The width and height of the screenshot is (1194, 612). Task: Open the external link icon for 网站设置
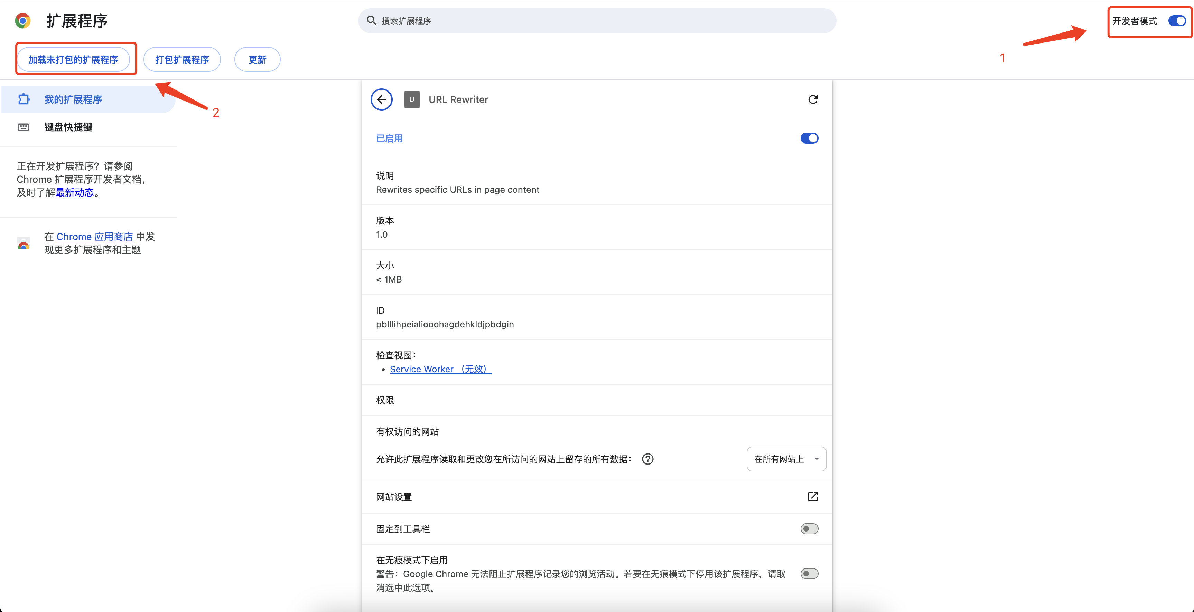[812, 497]
